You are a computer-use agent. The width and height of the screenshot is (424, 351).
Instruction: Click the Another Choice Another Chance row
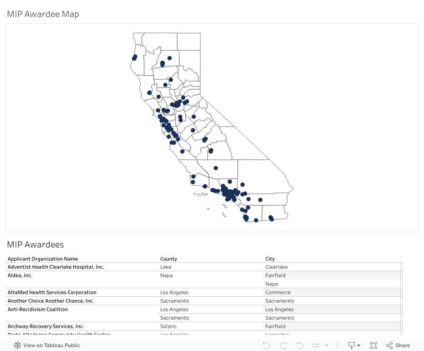pyautogui.click(x=51, y=301)
